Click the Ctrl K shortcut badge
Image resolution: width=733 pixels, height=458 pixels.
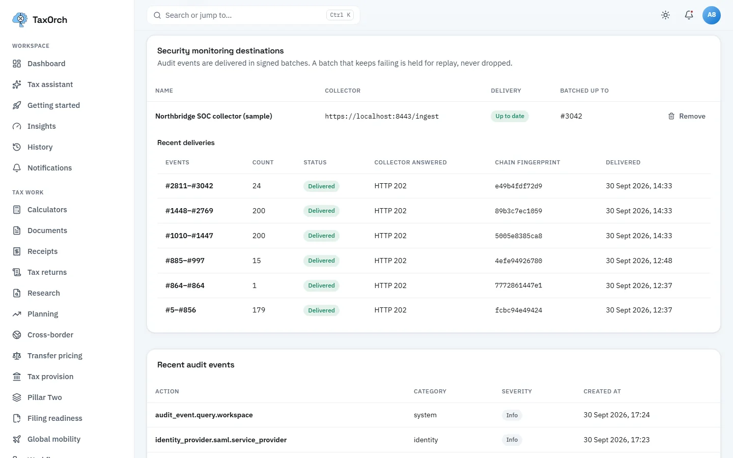click(340, 15)
